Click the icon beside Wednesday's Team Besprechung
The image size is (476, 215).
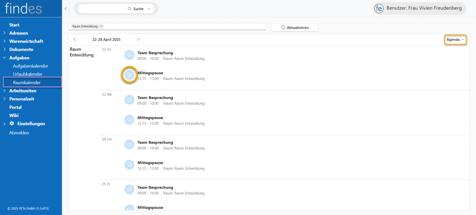(x=129, y=99)
